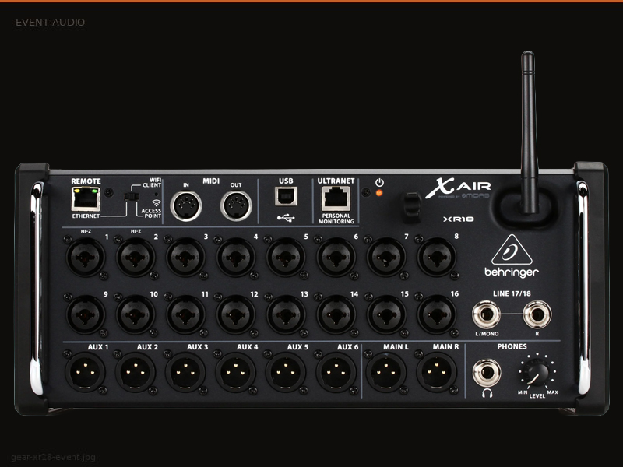Click input 13 combo jack
623x467 pixels.
coord(286,314)
